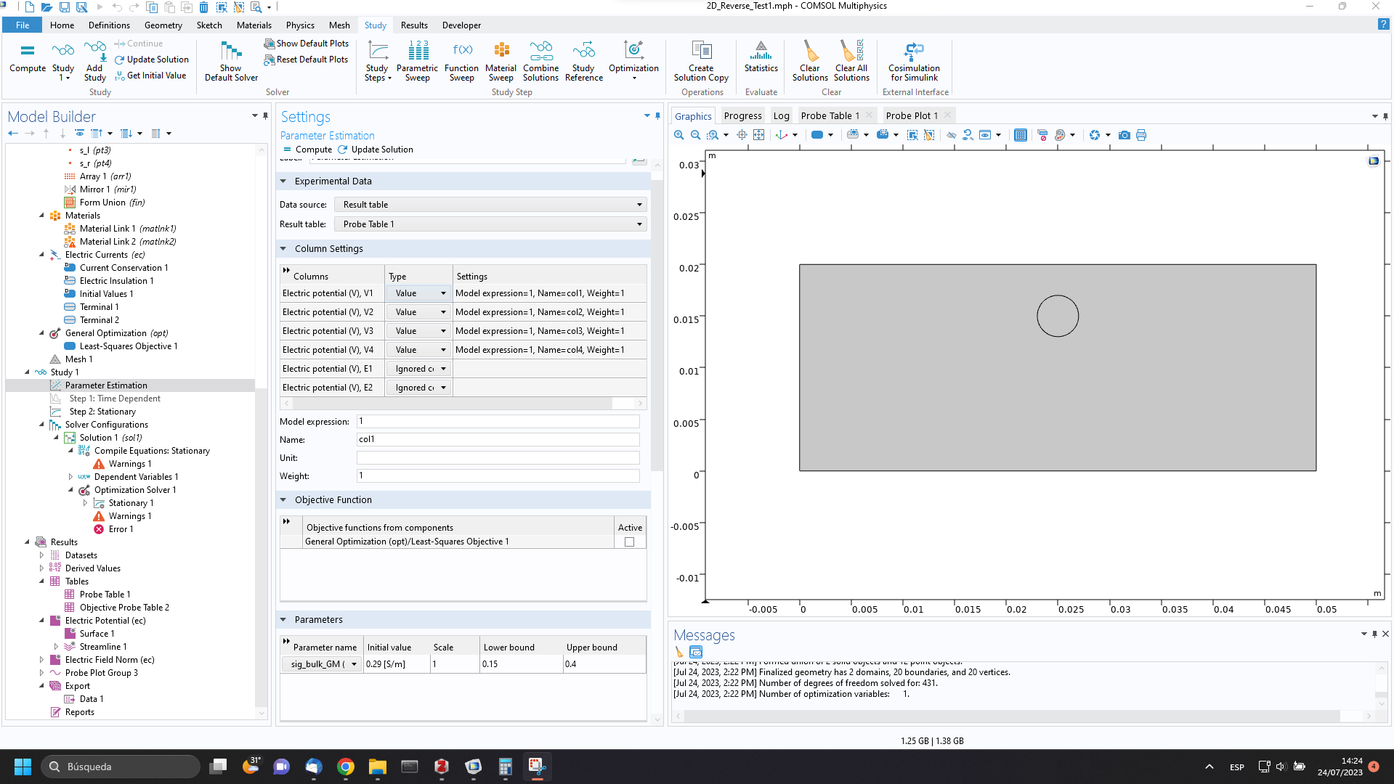
Task: Collapse Experimental Data section
Action: coord(283,181)
